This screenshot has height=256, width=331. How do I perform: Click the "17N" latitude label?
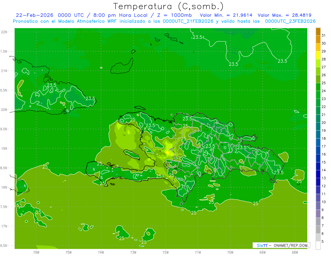(4, 226)
